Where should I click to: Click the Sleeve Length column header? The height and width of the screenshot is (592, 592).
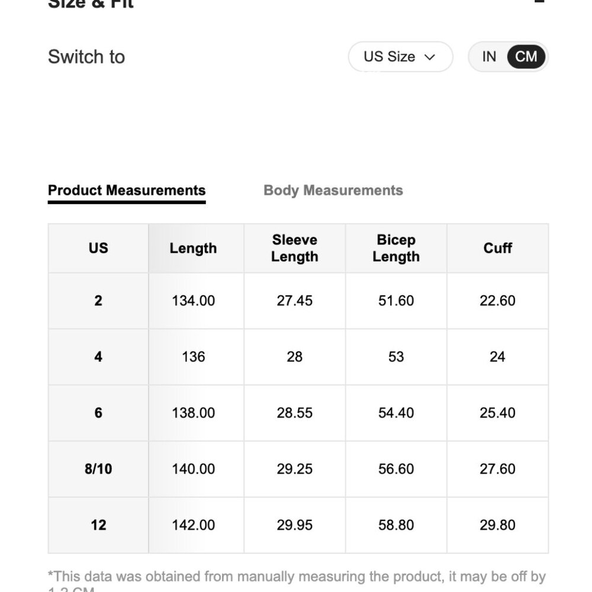(x=294, y=248)
